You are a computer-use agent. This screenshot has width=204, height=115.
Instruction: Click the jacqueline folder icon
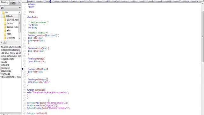coord(5,38)
